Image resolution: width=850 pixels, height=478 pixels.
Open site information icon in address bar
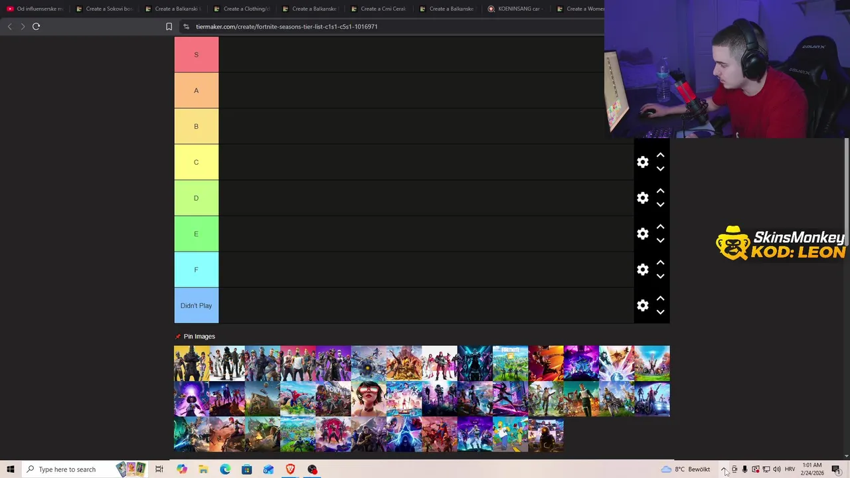(x=187, y=27)
